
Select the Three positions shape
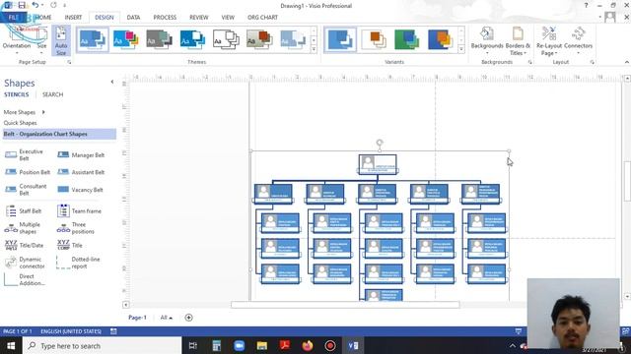click(75, 228)
